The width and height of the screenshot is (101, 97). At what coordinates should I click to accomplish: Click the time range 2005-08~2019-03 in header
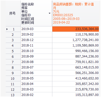(x=66, y=19)
